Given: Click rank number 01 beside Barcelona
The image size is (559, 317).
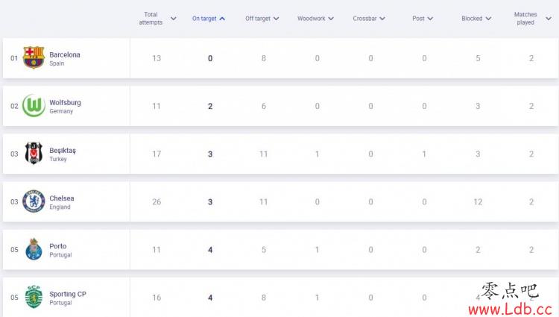Looking at the screenshot, I should [14, 58].
